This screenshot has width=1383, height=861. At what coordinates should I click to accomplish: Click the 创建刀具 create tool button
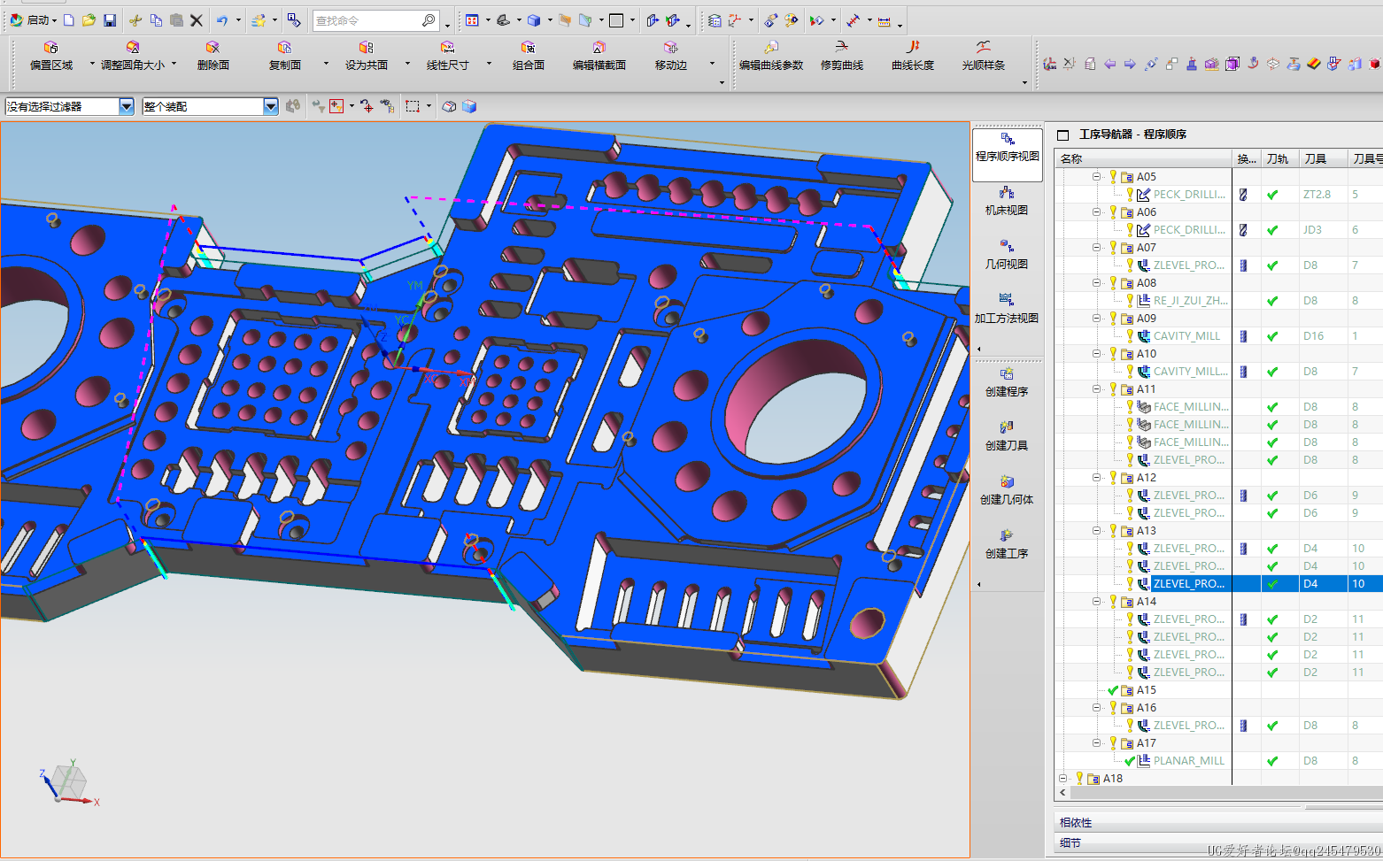[x=1007, y=436]
